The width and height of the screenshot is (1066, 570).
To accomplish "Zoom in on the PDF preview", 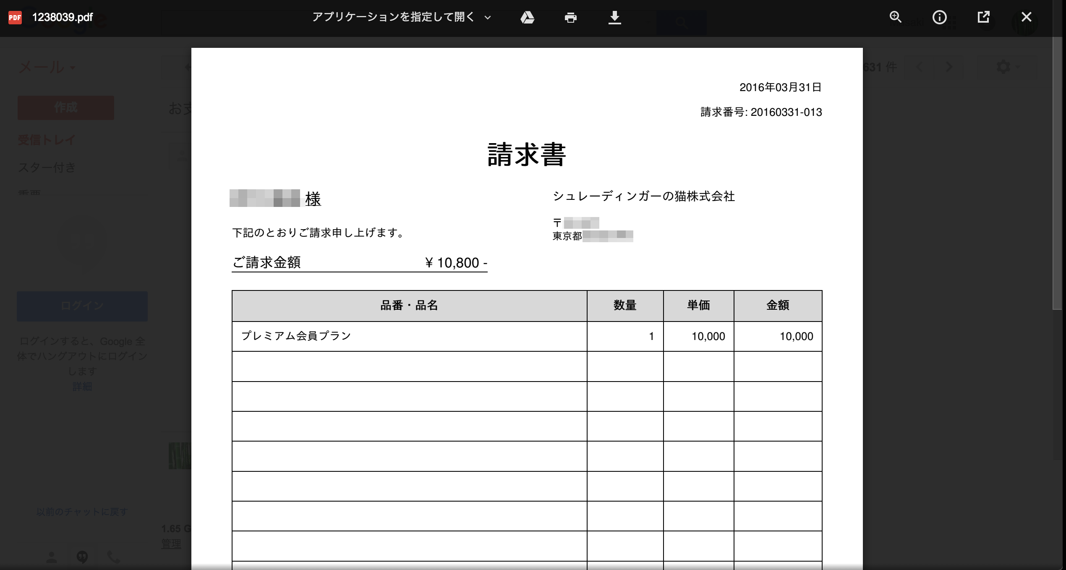I will click(896, 17).
